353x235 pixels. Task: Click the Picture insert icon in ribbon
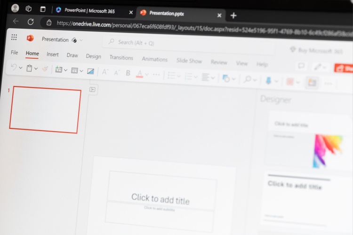pyautogui.click(x=90, y=71)
